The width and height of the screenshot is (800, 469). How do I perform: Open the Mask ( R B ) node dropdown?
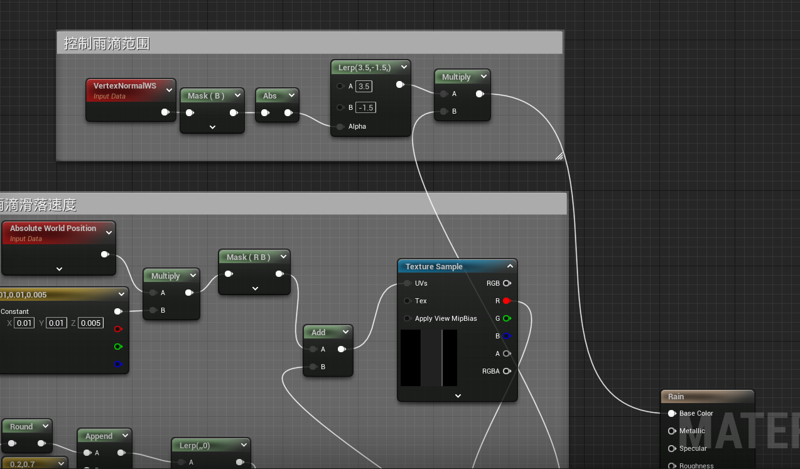tap(283, 257)
